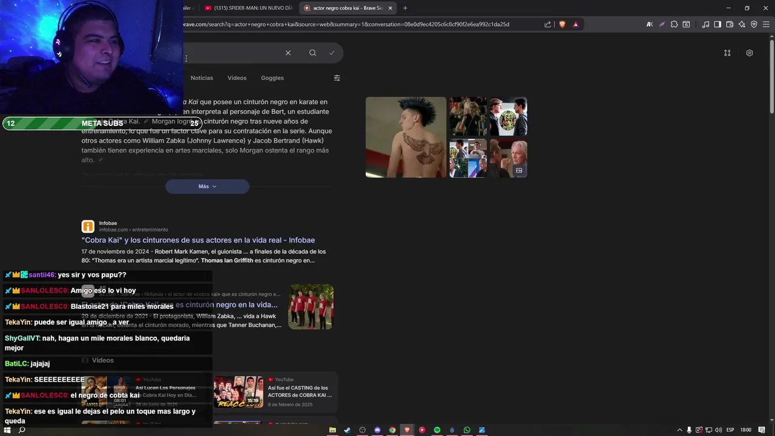Open Brave Shields lion icon
This screenshot has height=436, width=775.
(562, 24)
